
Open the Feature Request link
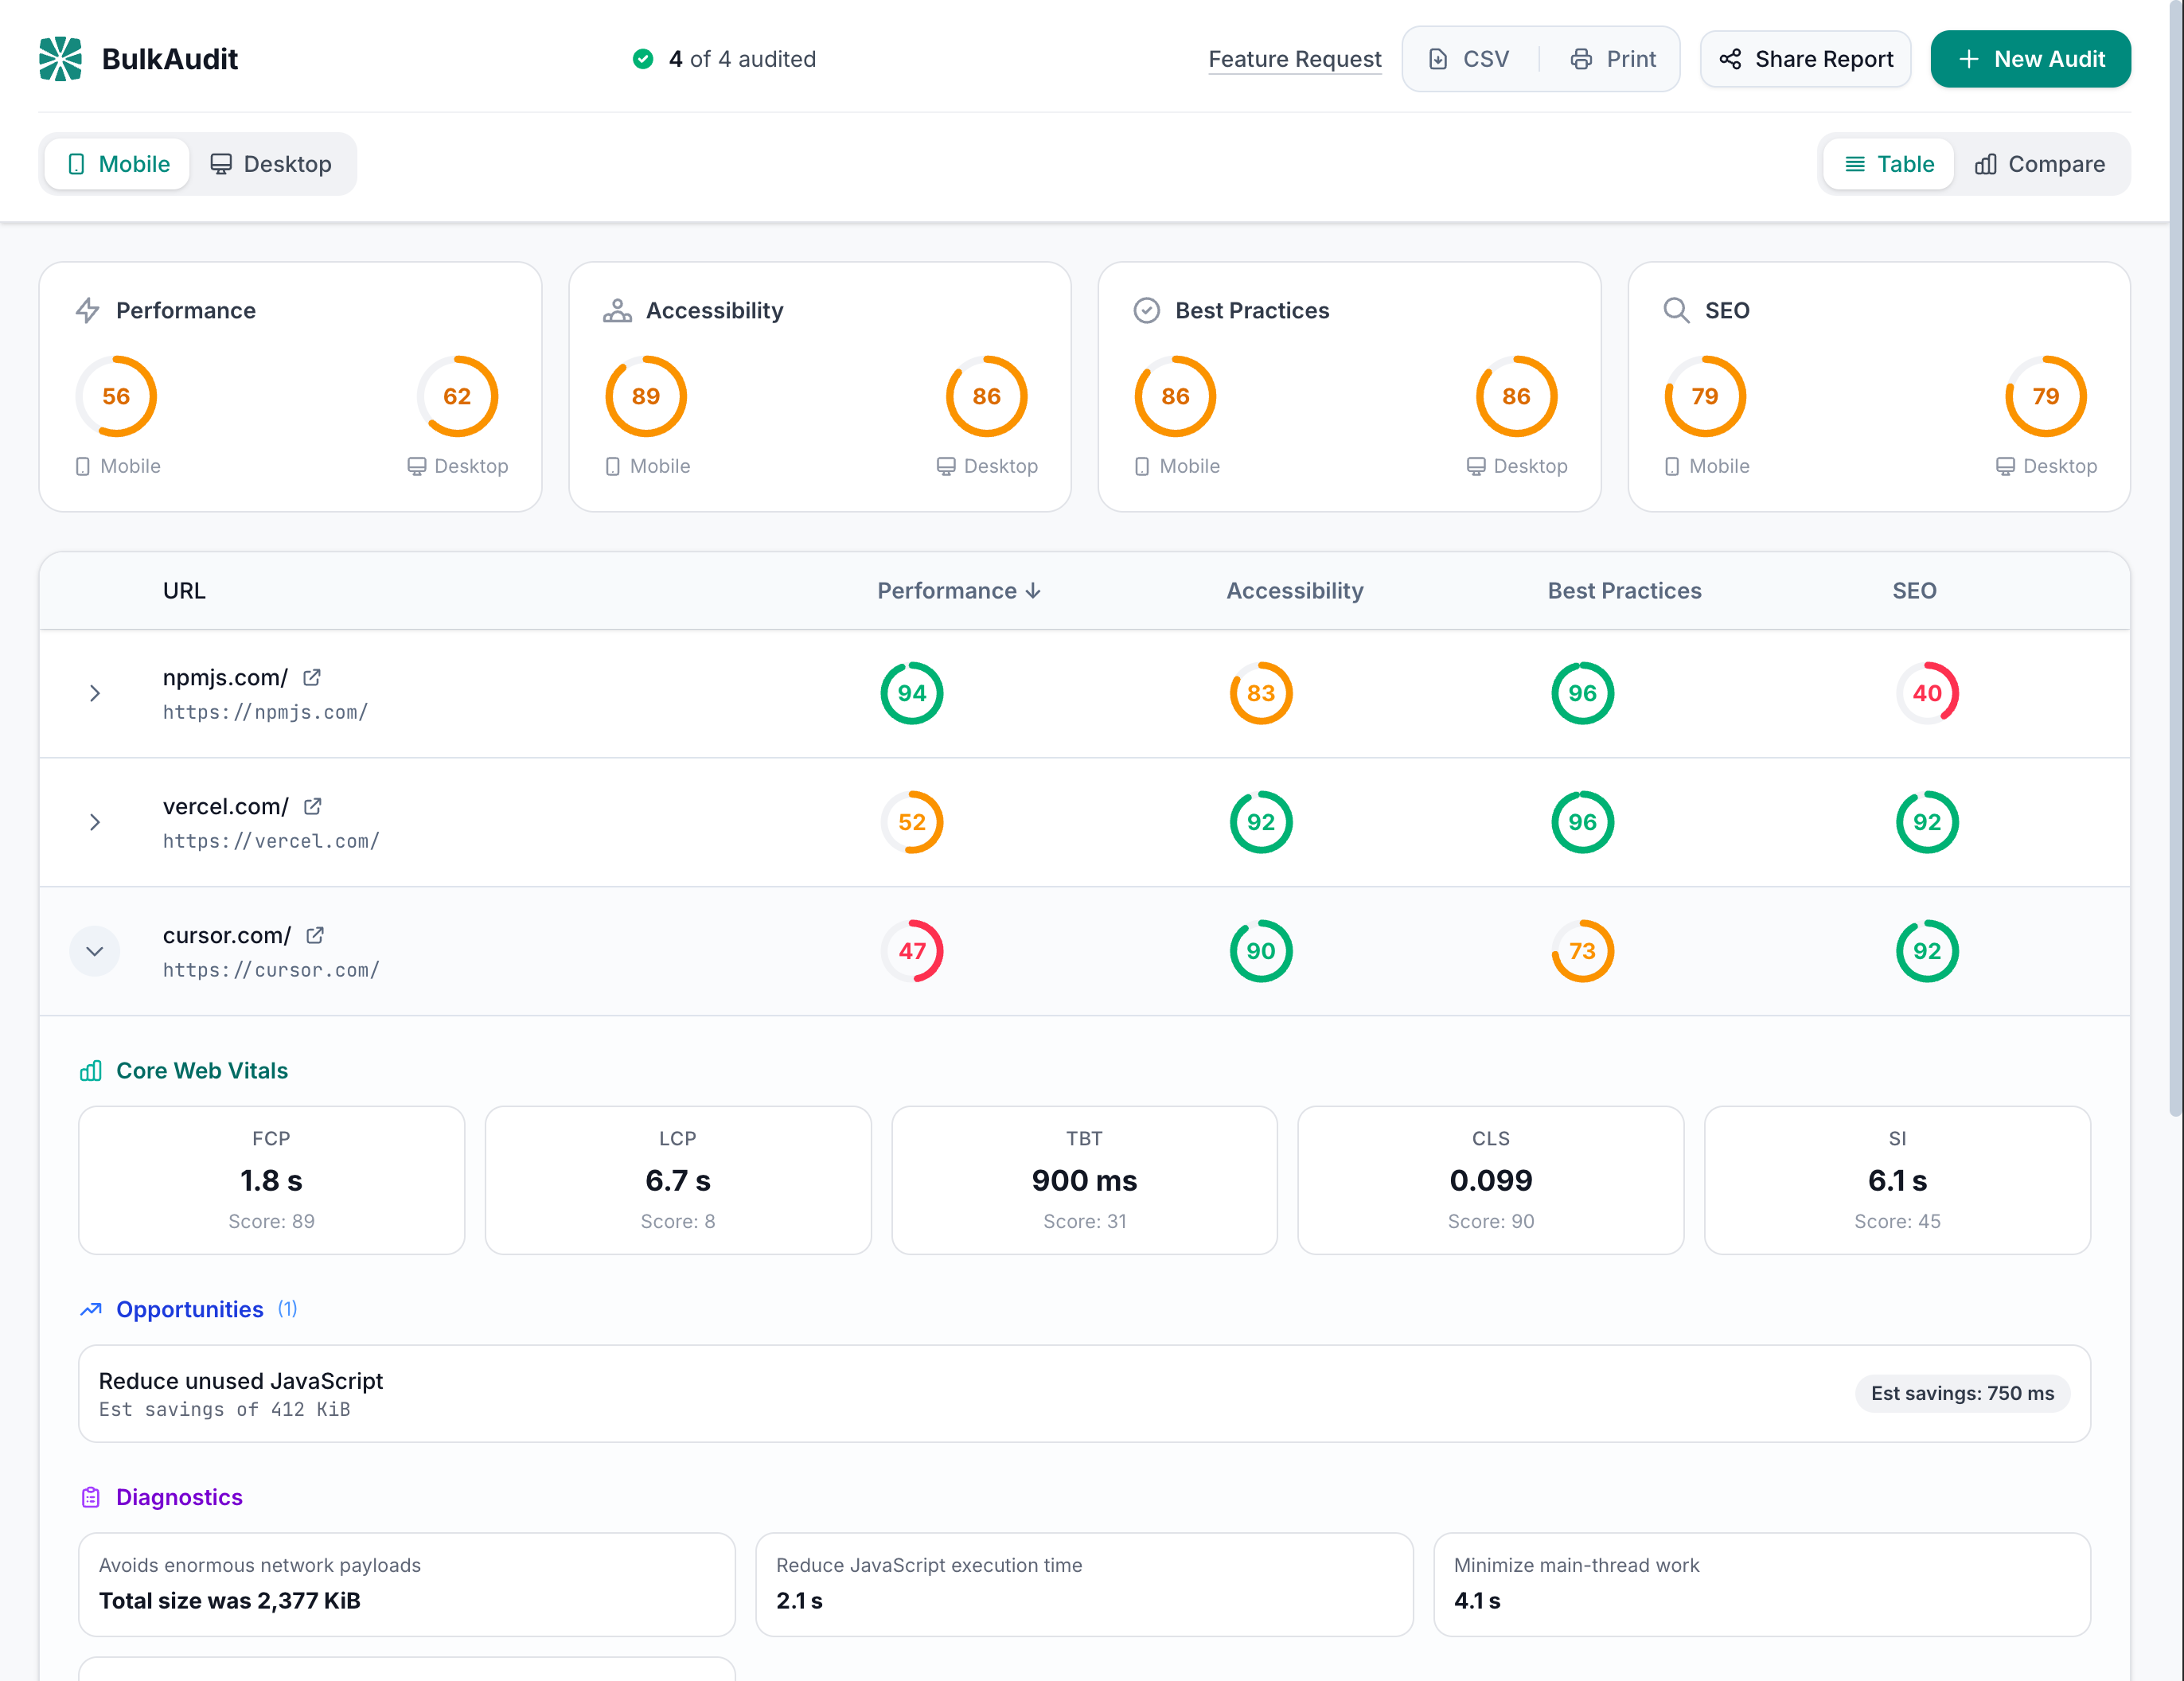tap(1294, 59)
